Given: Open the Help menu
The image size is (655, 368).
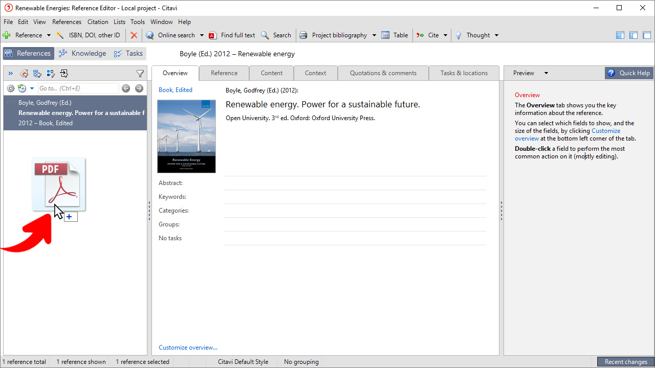Looking at the screenshot, I should coord(184,22).
